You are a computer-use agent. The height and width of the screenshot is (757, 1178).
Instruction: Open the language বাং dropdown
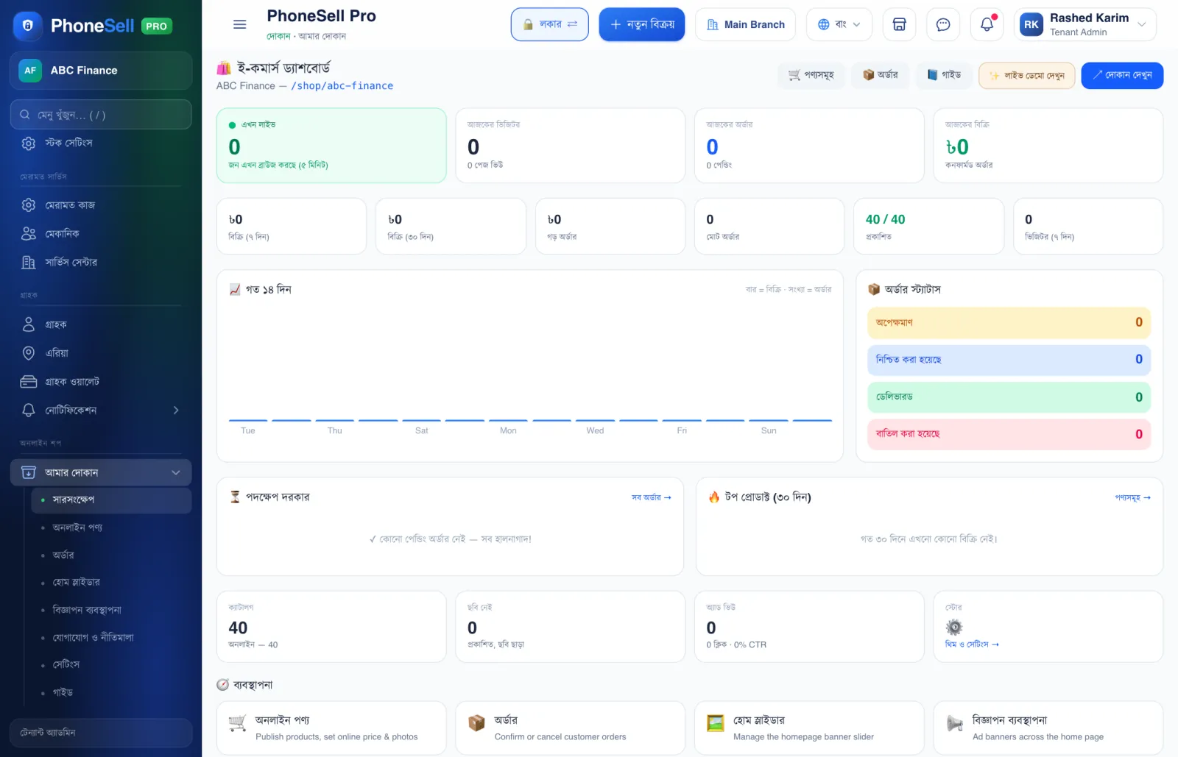839,24
